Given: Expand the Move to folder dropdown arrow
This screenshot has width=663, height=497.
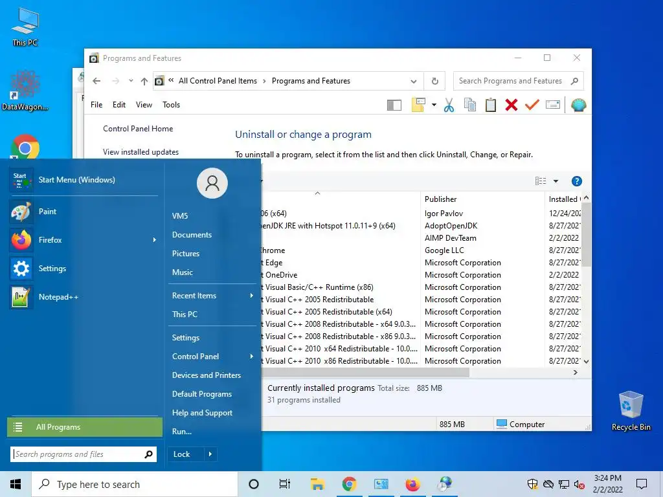Looking at the screenshot, I should [x=434, y=105].
